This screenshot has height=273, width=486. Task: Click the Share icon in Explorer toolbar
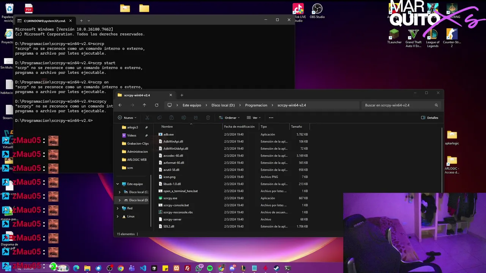pos(196,118)
